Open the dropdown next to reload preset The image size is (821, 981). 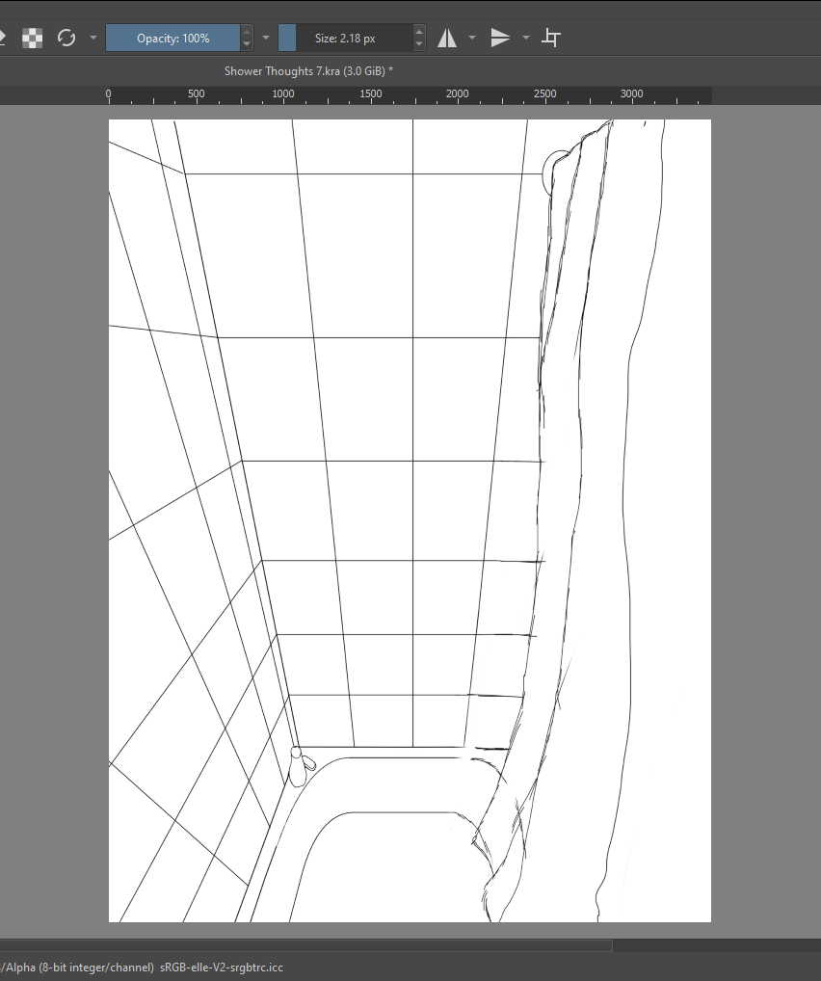[x=93, y=39]
